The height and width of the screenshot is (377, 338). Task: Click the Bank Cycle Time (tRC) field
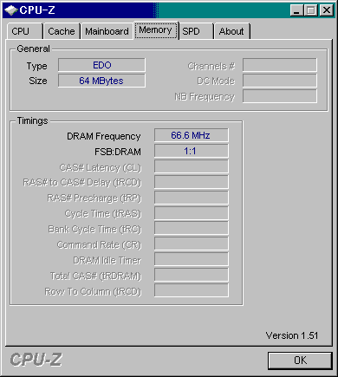192,229
